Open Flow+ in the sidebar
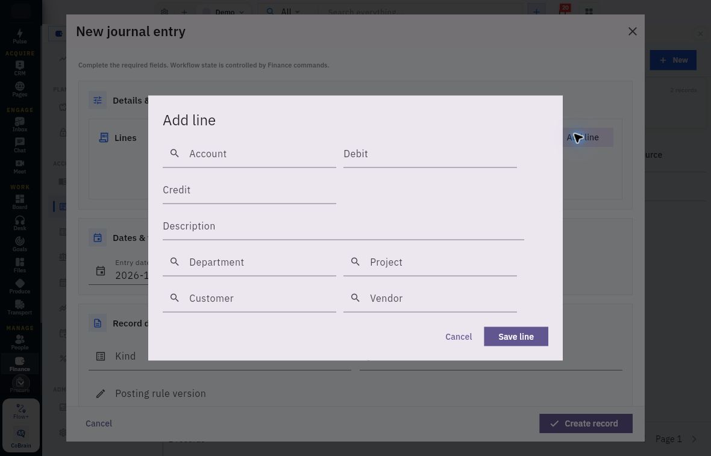711x456 pixels. pyautogui.click(x=21, y=411)
